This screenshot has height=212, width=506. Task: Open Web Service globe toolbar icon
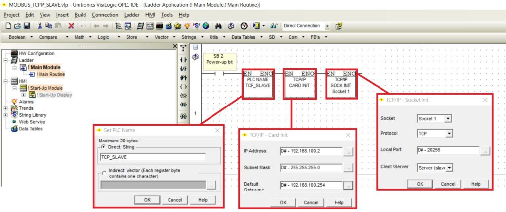point(206,26)
